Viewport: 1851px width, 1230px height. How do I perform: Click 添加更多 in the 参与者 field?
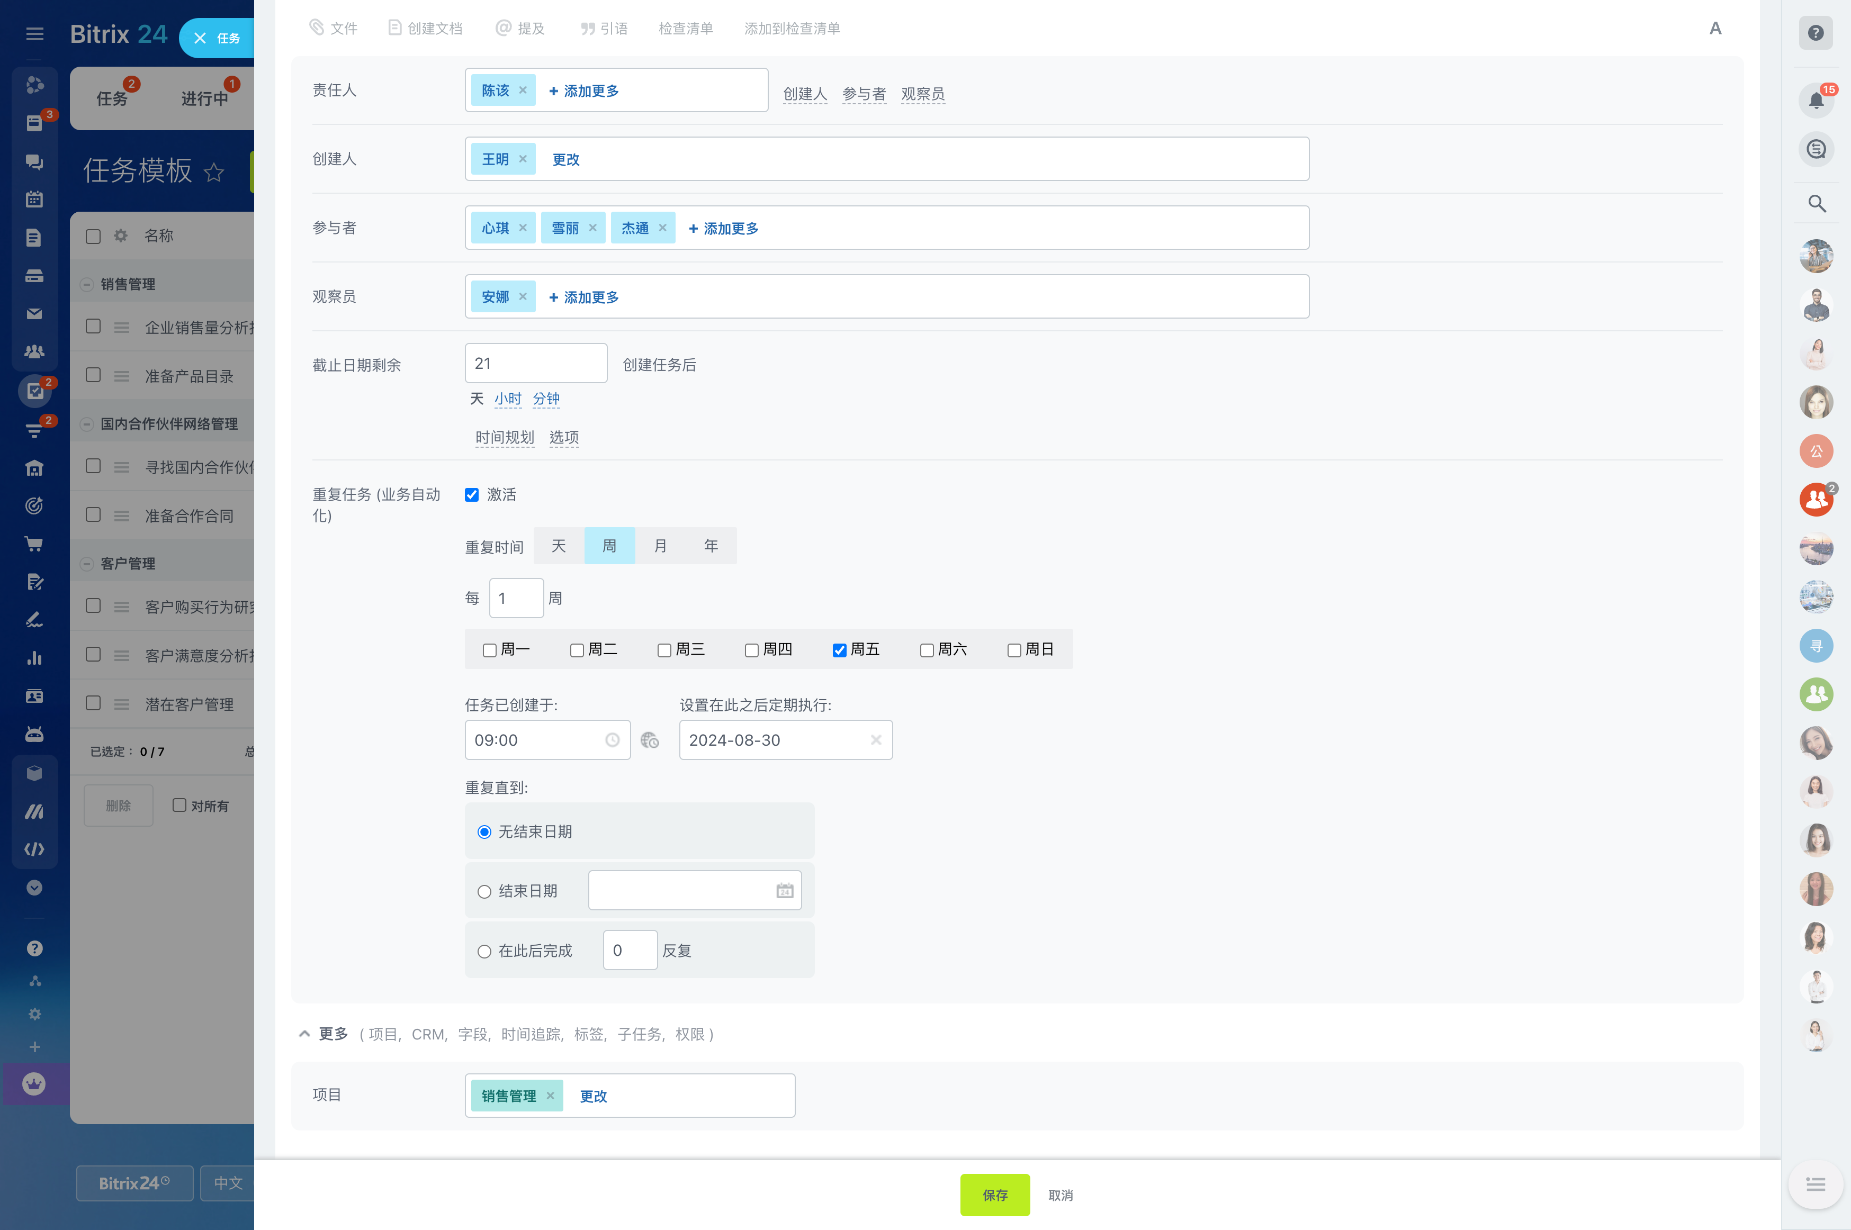point(723,228)
